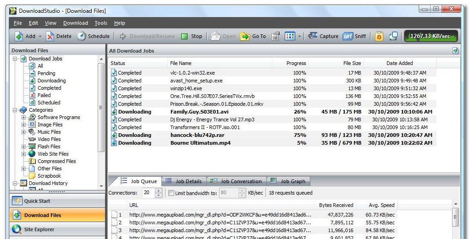Image resolution: width=470 pixels, height=239 pixels.
Task: Open the View menu
Action: (x=50, y=23)
